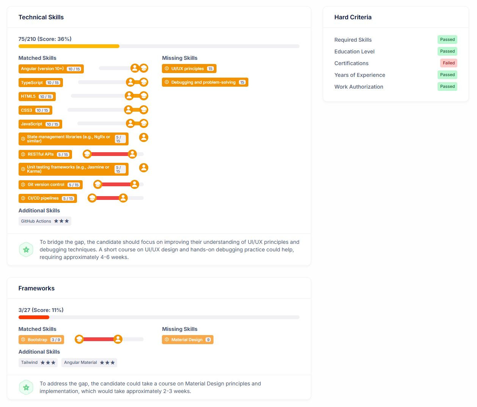The image size is (477, 407).
Task: Click the graduation cap icon on CI/CD pipelines bar
Action: (92, 198)
